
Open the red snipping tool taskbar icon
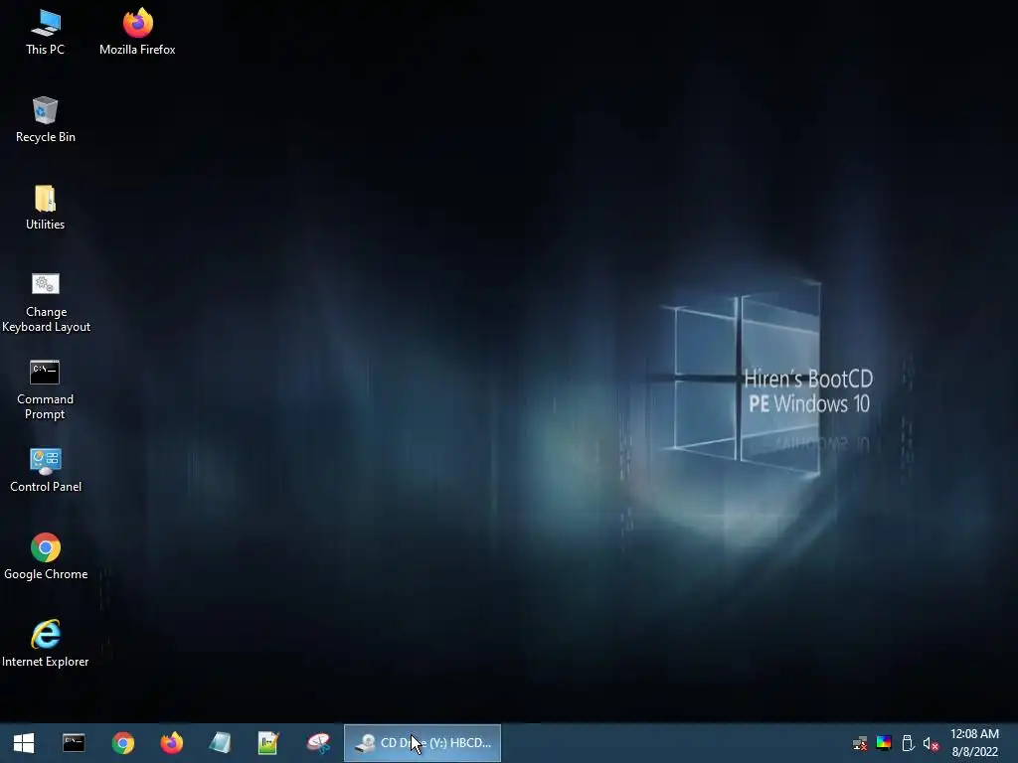click(x=319, y=743)
